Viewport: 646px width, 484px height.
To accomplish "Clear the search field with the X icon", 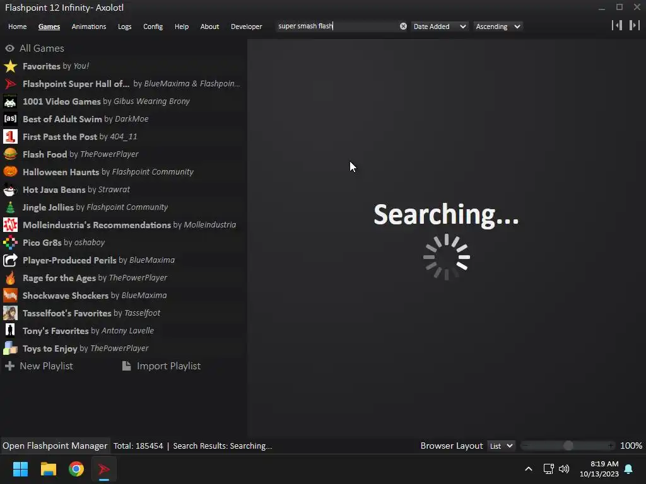I will coord(403,26).
